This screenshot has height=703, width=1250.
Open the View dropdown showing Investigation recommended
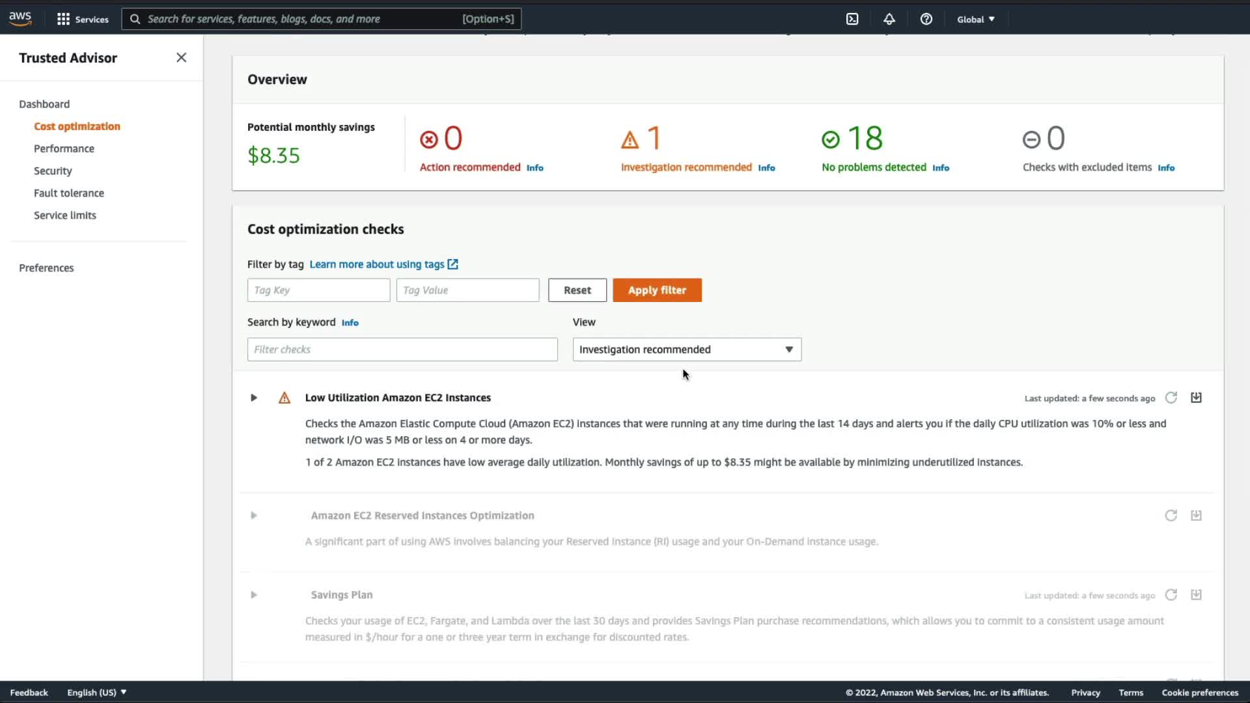(x=686, y=350)
